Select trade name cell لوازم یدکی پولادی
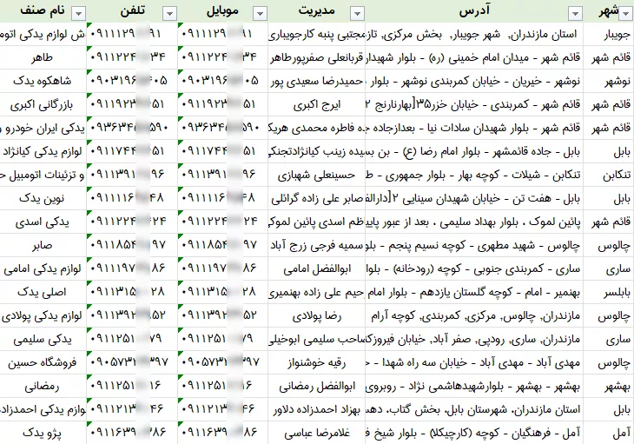The width and height of the screenshot is (634, 444). 43,315
